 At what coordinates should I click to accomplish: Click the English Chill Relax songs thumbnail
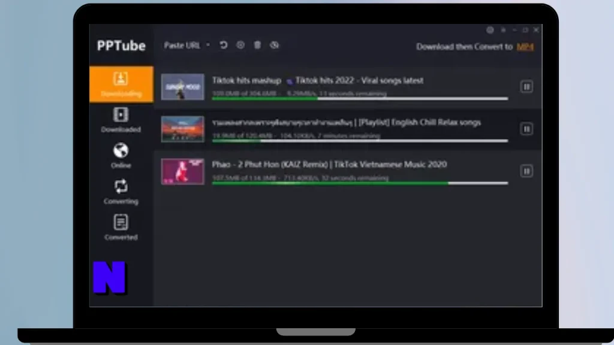(182, 129)
